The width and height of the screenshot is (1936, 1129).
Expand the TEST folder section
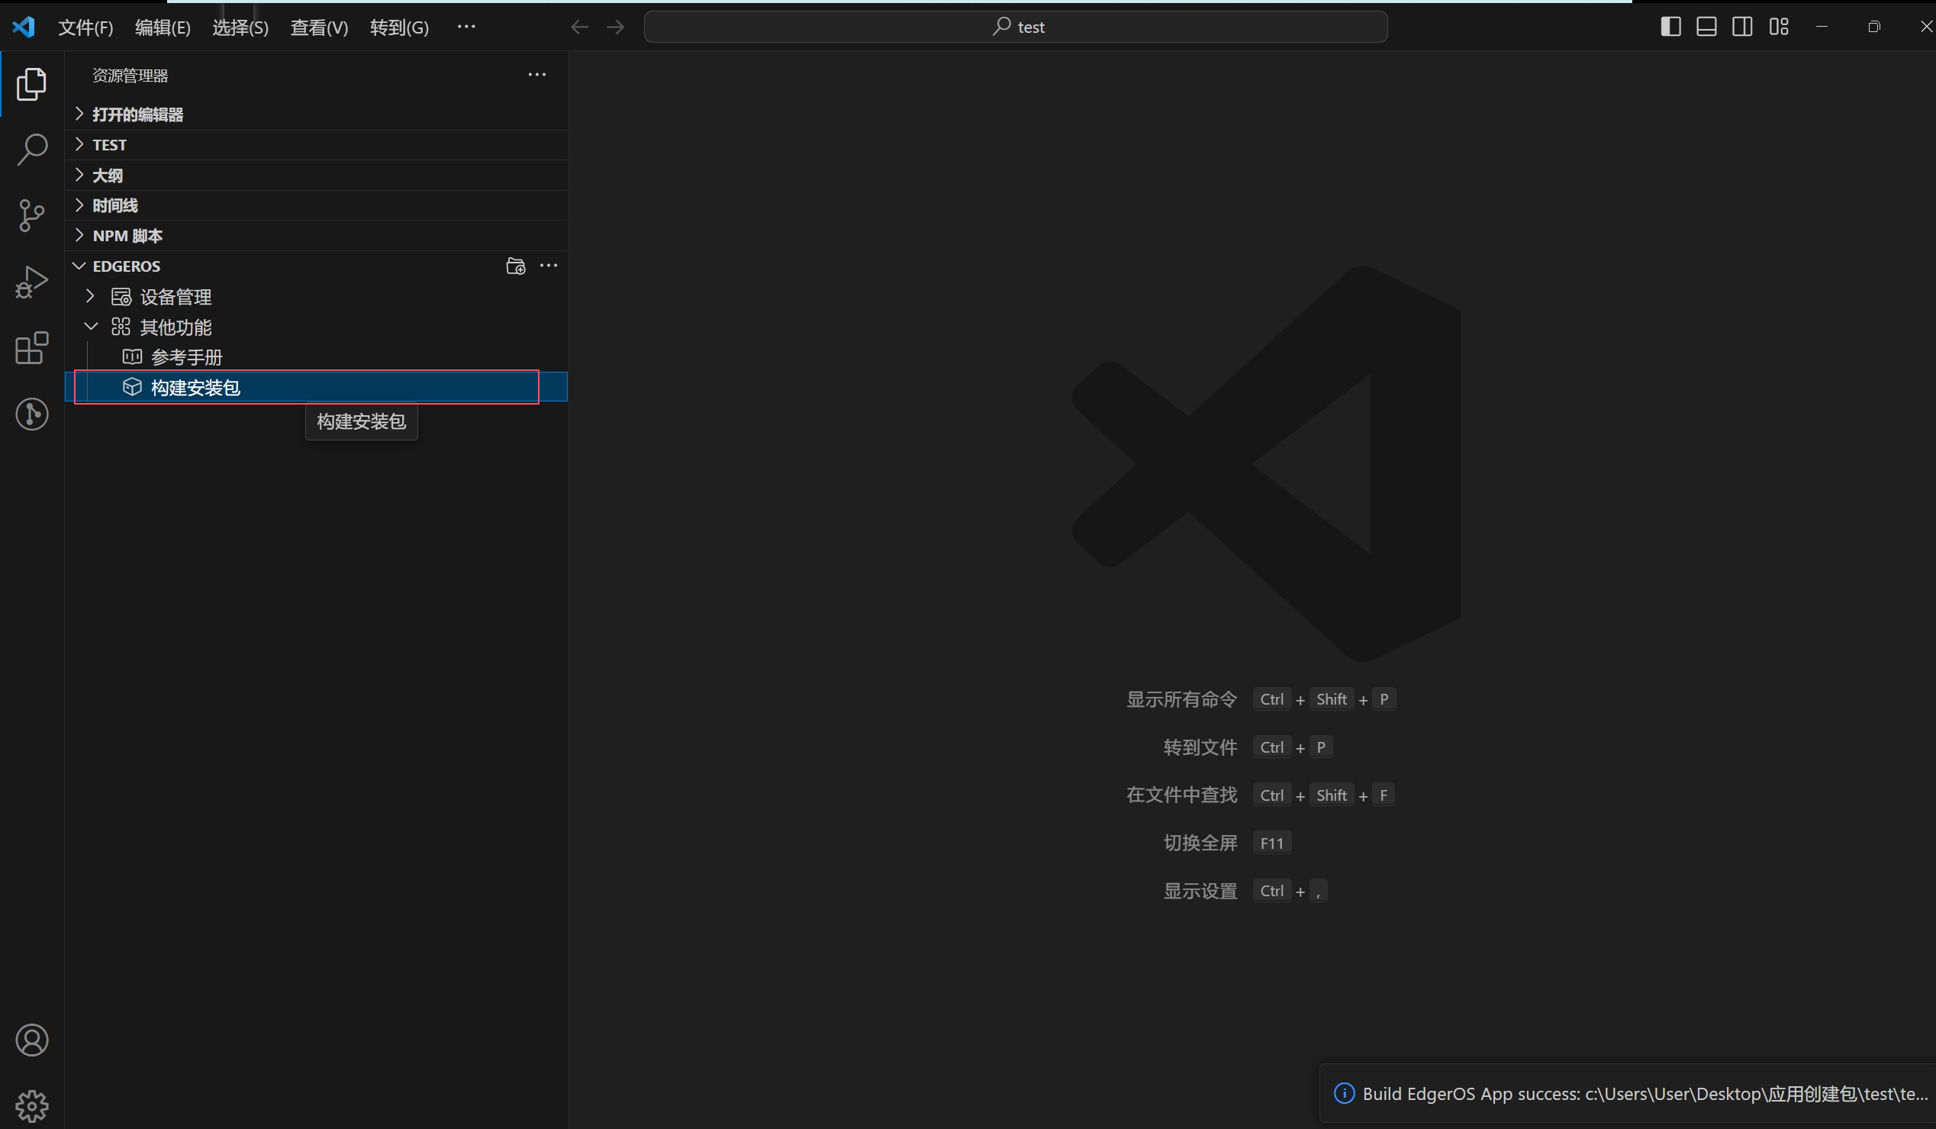pyautogui.click(x=317, y=144)
